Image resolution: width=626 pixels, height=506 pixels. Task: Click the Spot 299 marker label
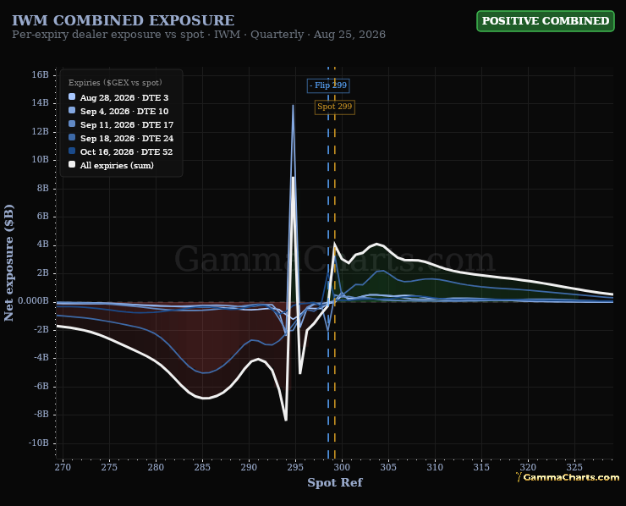[x=334, y=107]
